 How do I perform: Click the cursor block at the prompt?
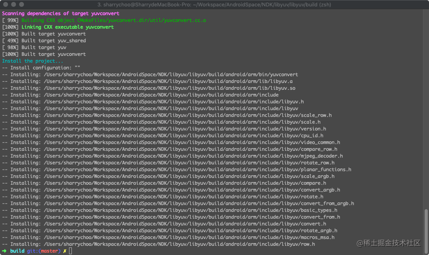pyautogui.click(x=71, y=251)
